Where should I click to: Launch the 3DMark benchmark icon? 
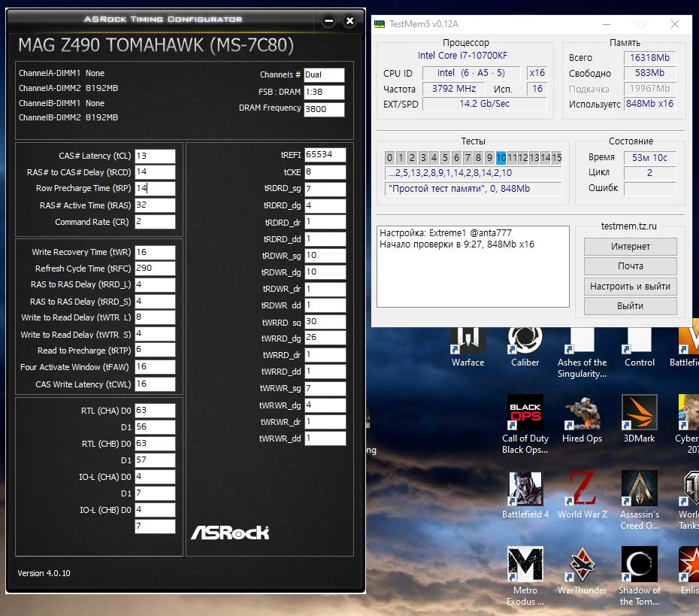pos(640,418)
